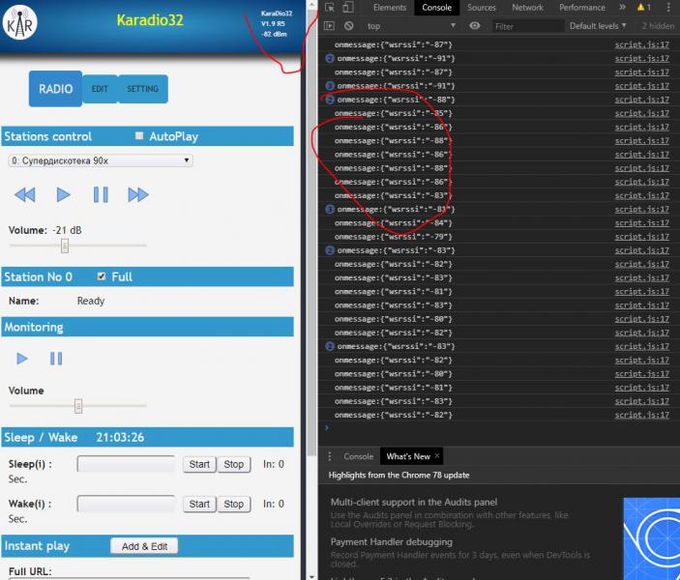680x580 pixels.
Task: Toggle DevTools device toolbar icon
Action: pyautogui.click(x=348, y=8)
